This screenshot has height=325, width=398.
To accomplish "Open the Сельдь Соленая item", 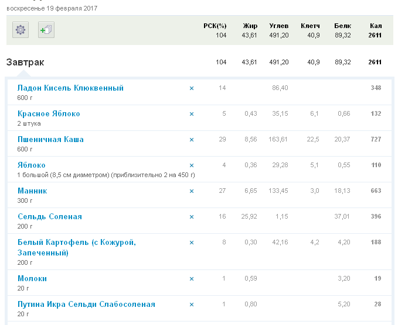I will click(x=50, y=217).
